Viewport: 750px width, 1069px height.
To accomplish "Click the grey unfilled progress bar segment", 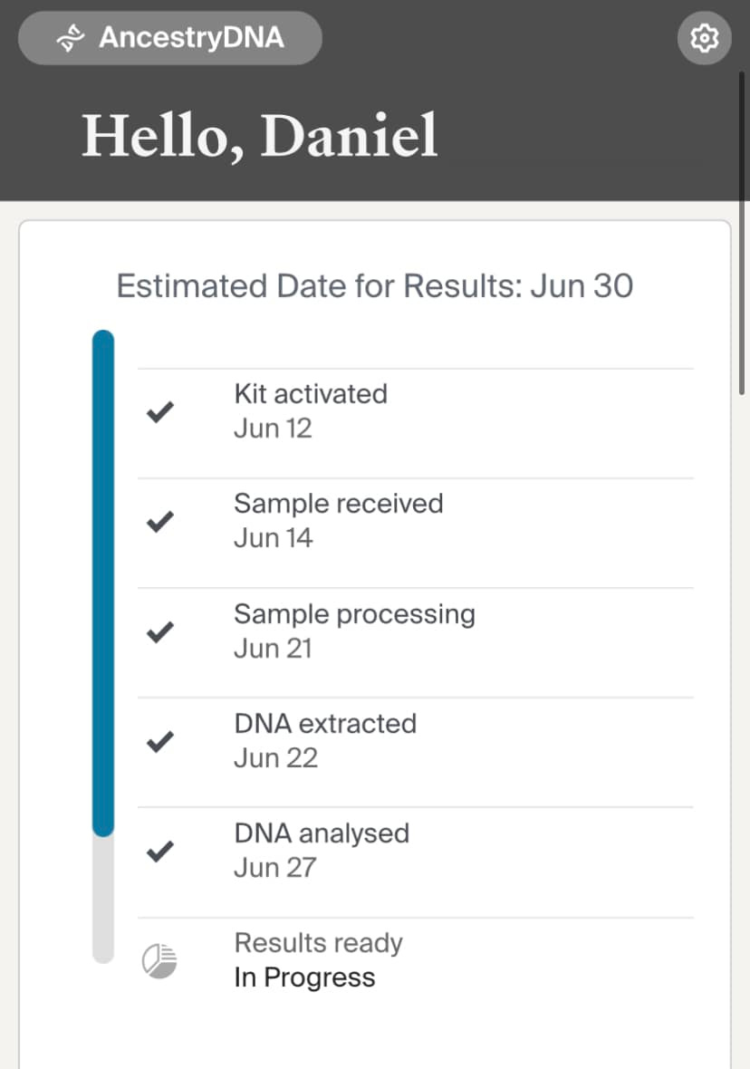I will pos(103,897).
